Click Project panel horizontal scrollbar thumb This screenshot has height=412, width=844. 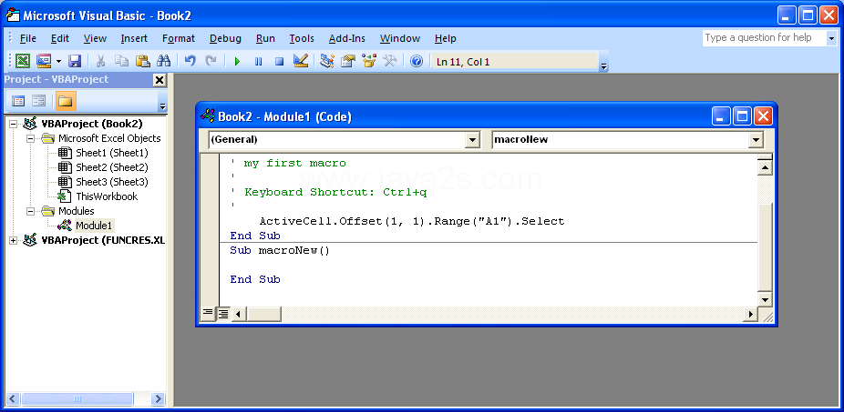(77, 398)
